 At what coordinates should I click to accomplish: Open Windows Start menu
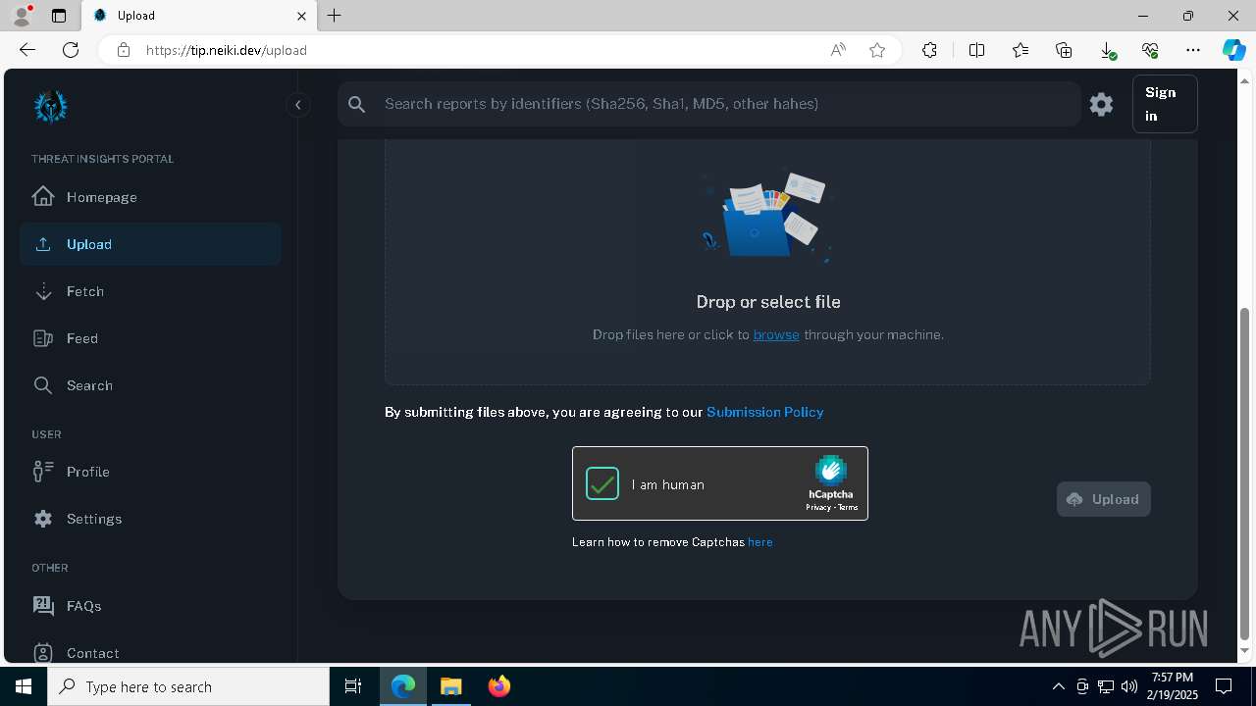click(24, 686)
